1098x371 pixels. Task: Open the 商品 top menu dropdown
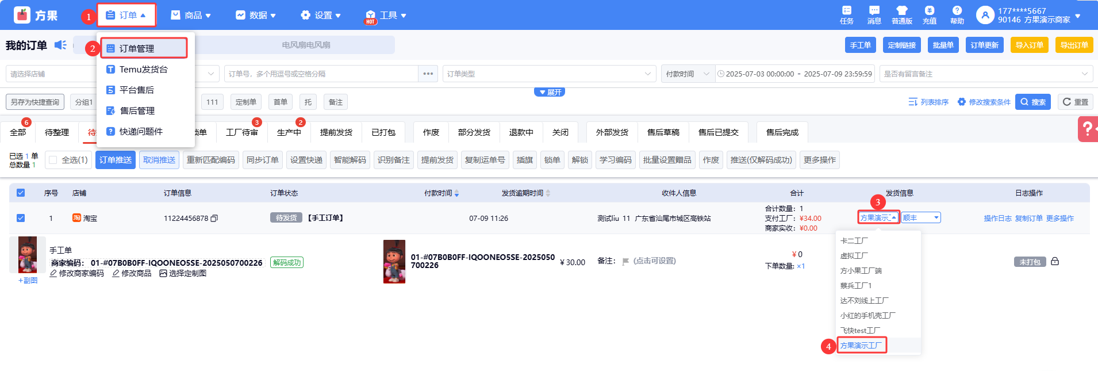point(191,15)
